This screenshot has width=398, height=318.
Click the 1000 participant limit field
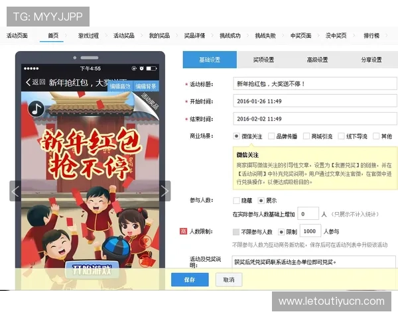pos(310,231)
